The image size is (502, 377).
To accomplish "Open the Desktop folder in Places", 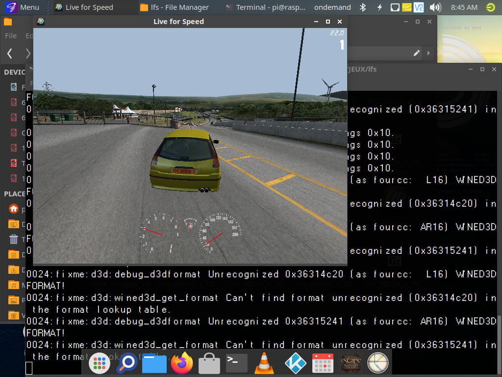I will pos(13,224).
